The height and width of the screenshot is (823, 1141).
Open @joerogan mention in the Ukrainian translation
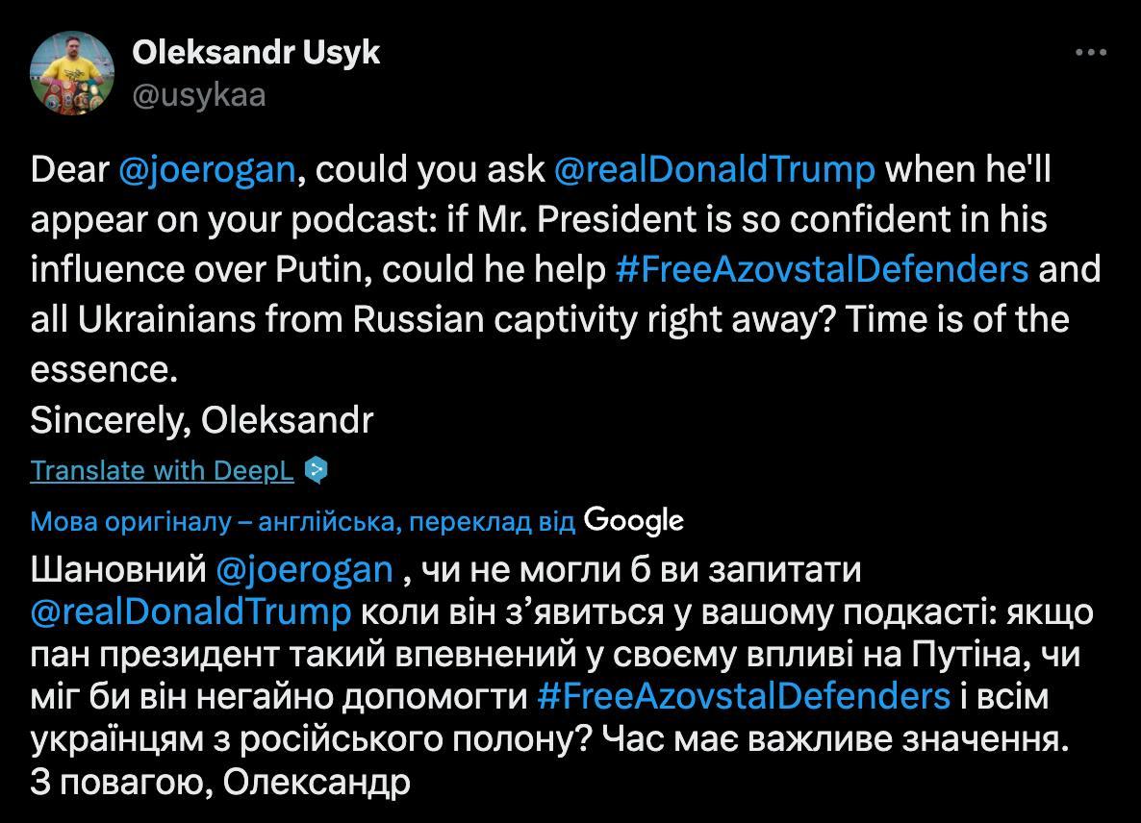click(x=305, y=569)
